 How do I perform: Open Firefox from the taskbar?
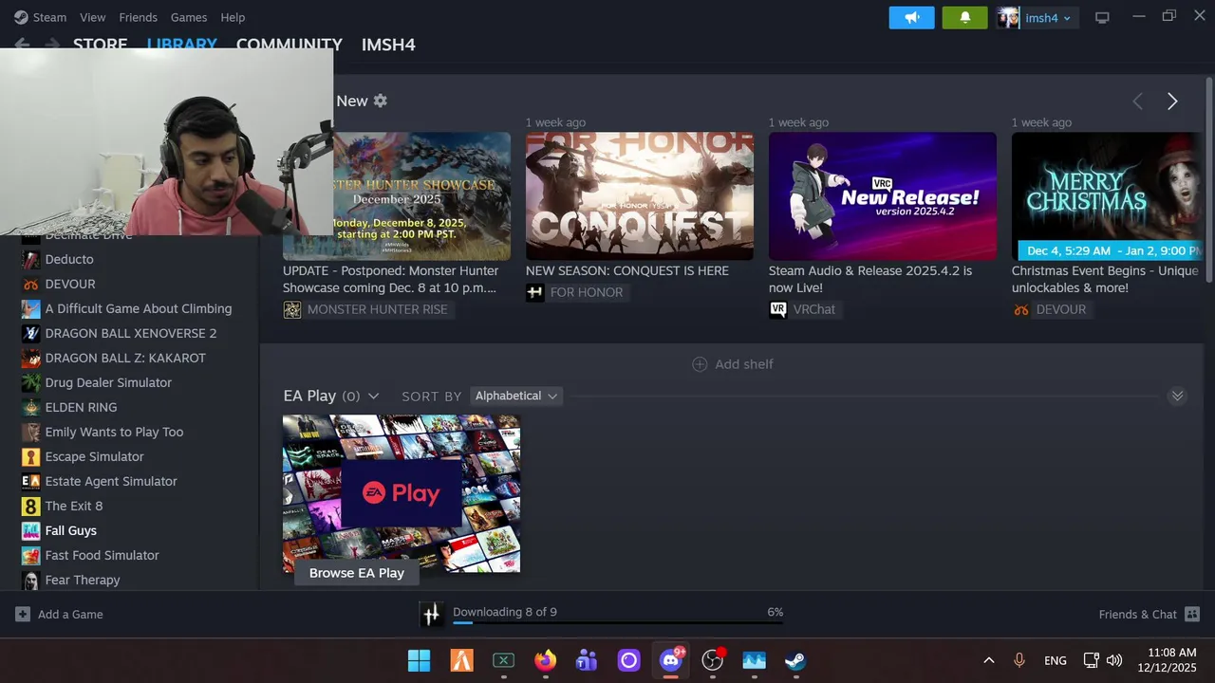tap(545, 660)
